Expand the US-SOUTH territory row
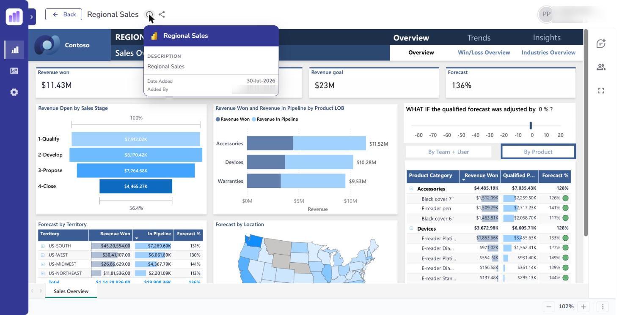Image resolution: width=622 pixels, height=315 pixels. click(43, 246)
